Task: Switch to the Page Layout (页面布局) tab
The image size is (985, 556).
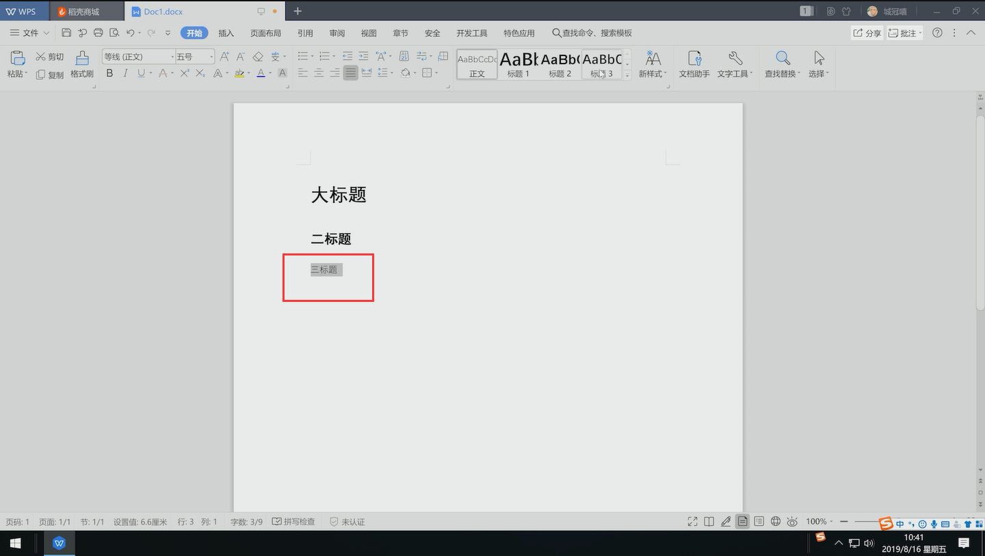Action: [x=265, y=33]
